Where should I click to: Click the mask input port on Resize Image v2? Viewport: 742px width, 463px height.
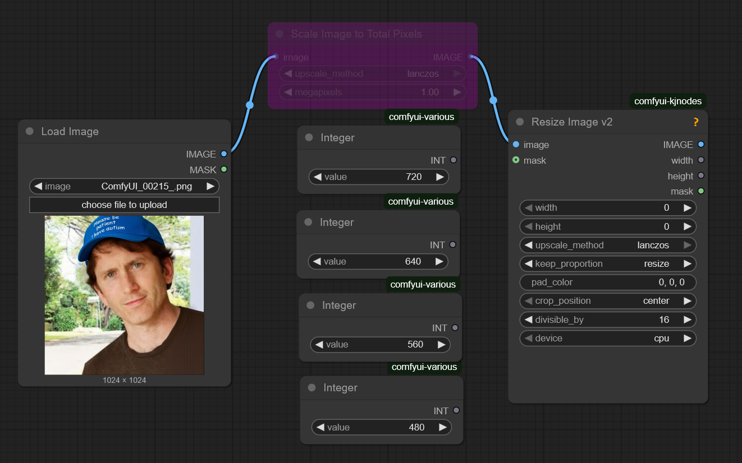516,160
